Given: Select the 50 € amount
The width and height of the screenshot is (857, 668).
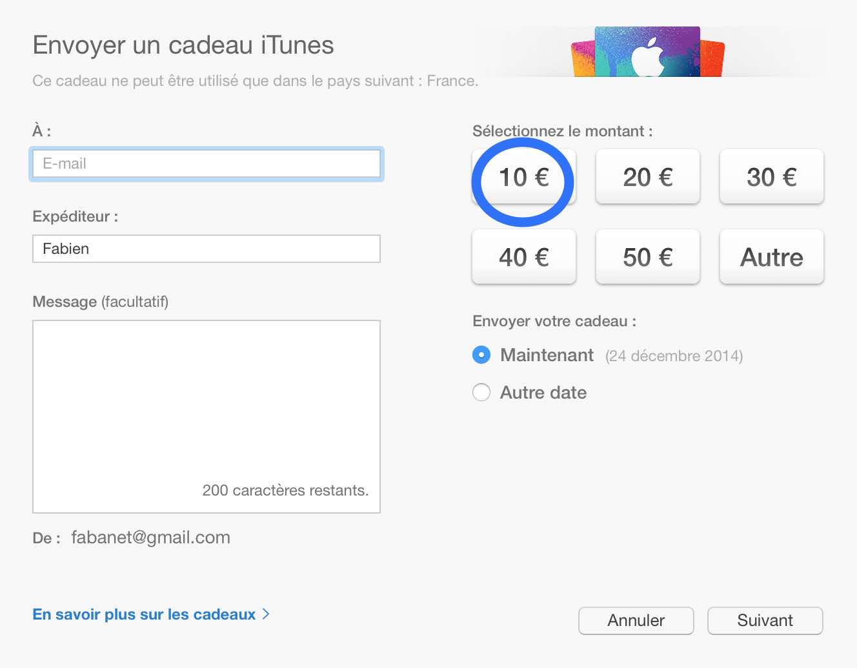Looking at the screenshot, I should click(x=648, y=257).
